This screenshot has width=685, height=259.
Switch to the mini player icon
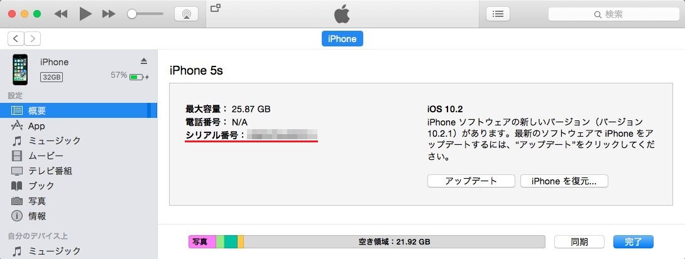[216, 8]
